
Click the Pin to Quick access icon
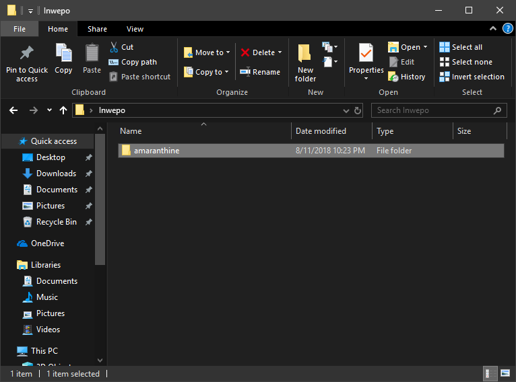[x=27, y=54]
